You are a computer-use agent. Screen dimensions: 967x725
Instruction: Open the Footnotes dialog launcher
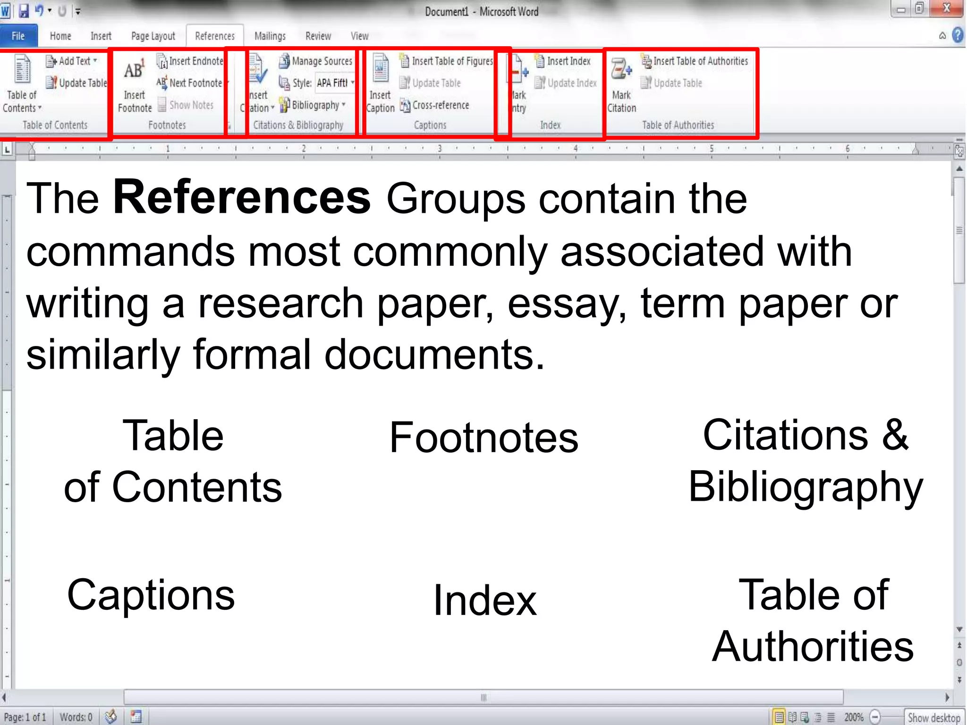pos(229,126)
